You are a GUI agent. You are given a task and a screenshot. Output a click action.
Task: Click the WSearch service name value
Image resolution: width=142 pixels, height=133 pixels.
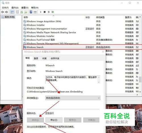50,65
